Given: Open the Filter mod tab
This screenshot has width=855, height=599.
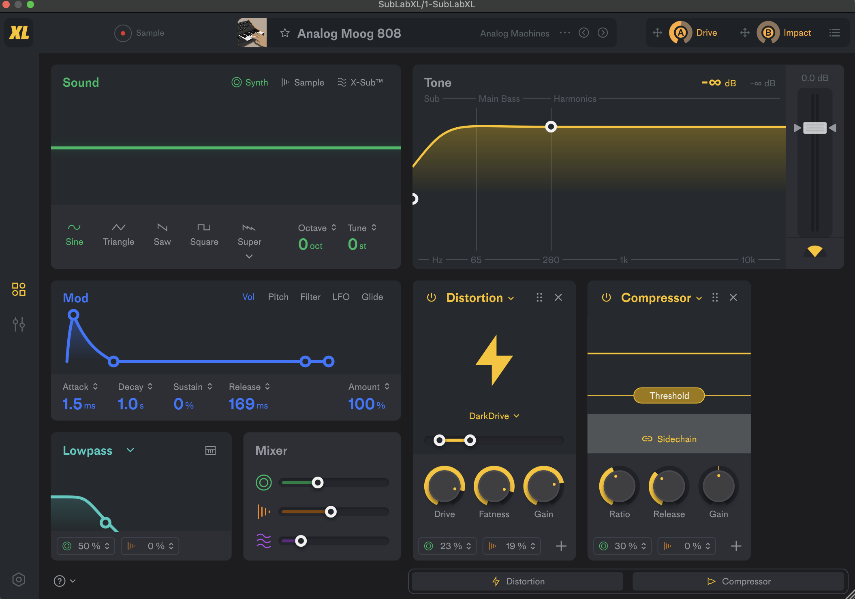Looking at the screenshot, I should pos(310,297).
